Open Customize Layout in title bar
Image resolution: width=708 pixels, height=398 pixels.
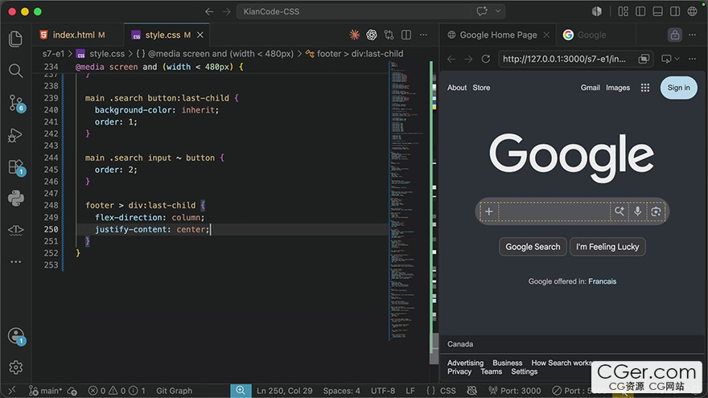pyautogui.click(x=623, y=12)
